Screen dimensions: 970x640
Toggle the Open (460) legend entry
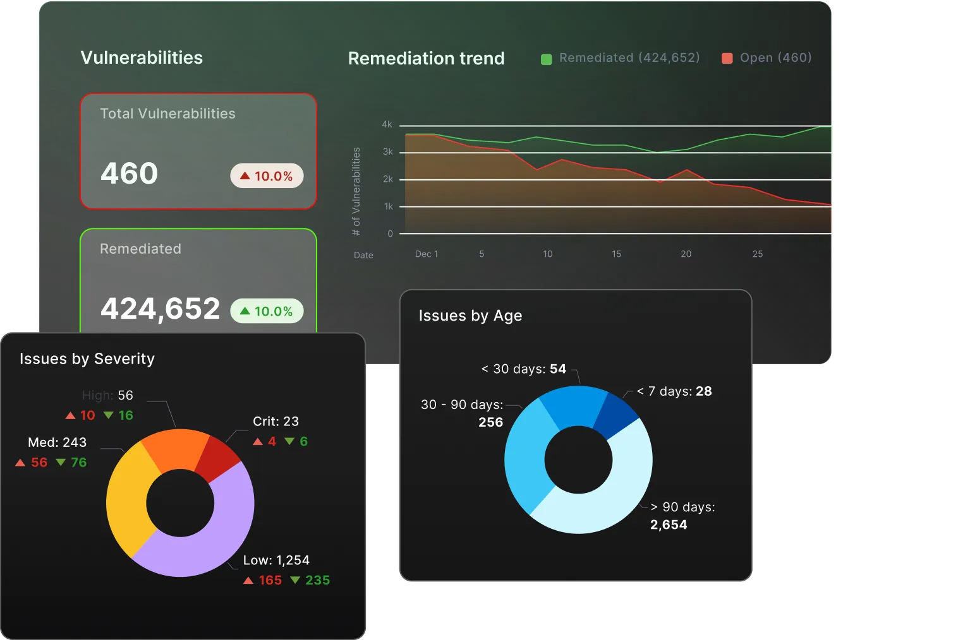pyautogui.click(x=767, y=57)
